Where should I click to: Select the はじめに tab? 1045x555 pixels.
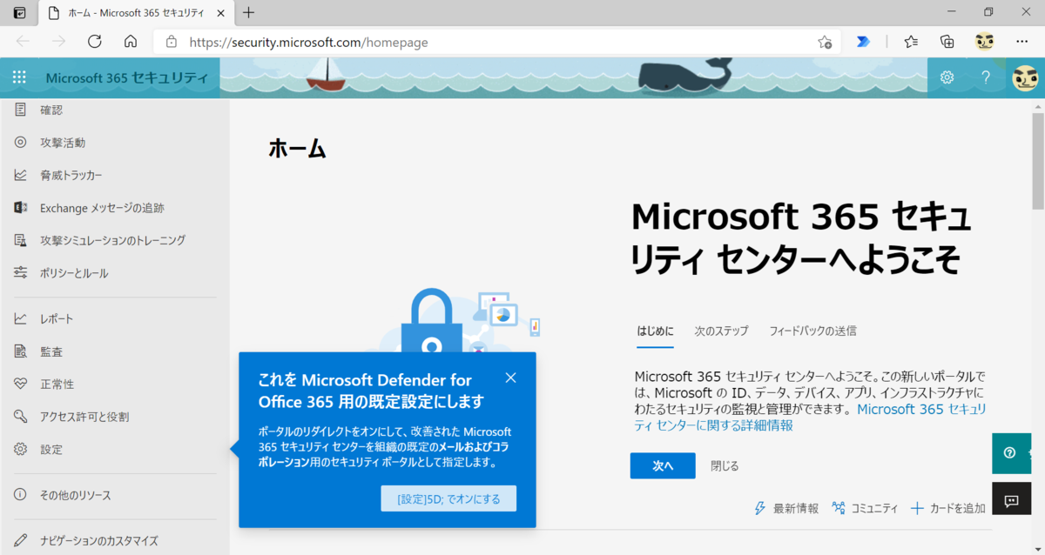[x=655, y=331]
